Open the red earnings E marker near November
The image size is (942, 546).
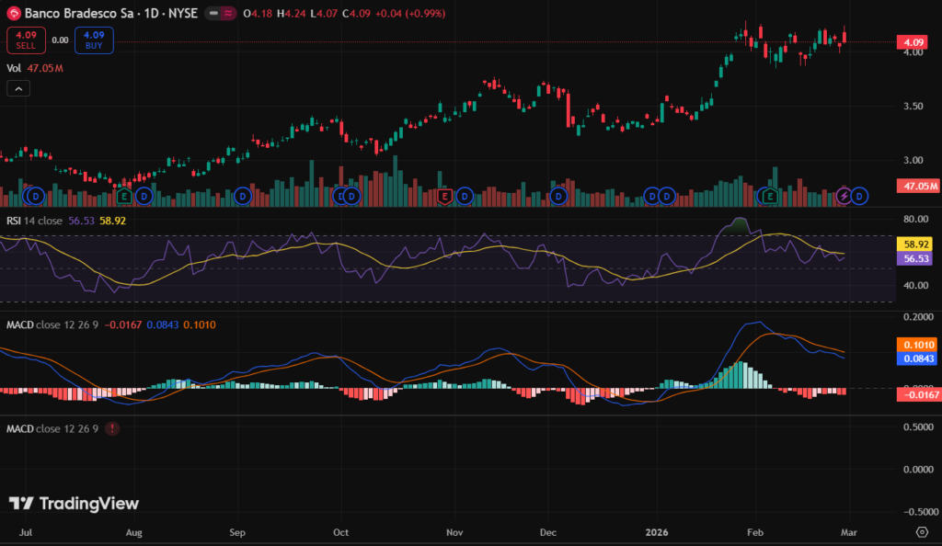click(445, 196)
